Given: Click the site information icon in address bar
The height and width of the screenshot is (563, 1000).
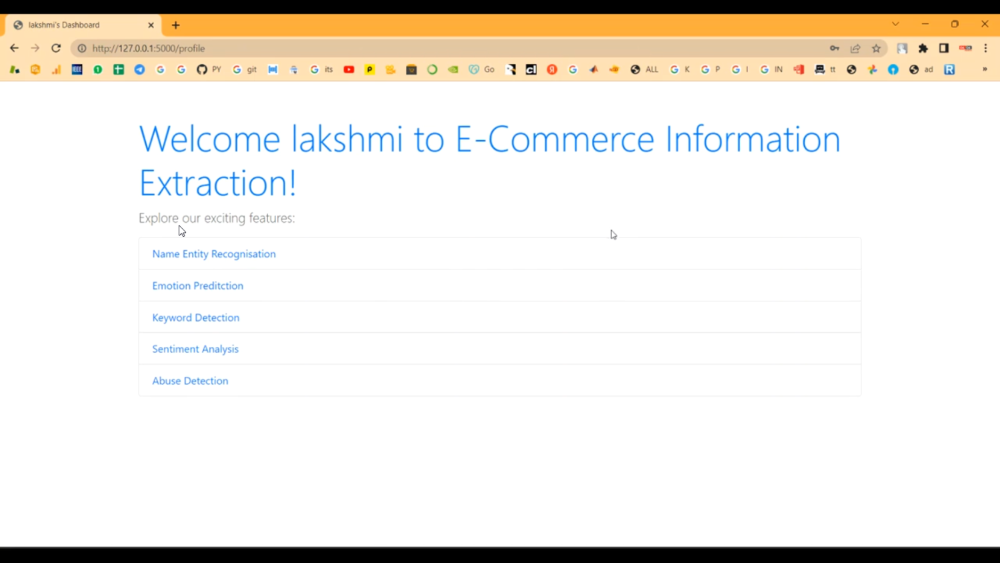Looking at the screenshot, I should [82, 48].
